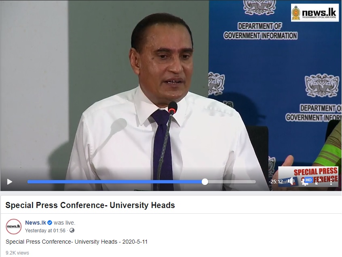Open the News.lk profile picture
This screenshot has width=342, height=257.
[x=13, y=226]
